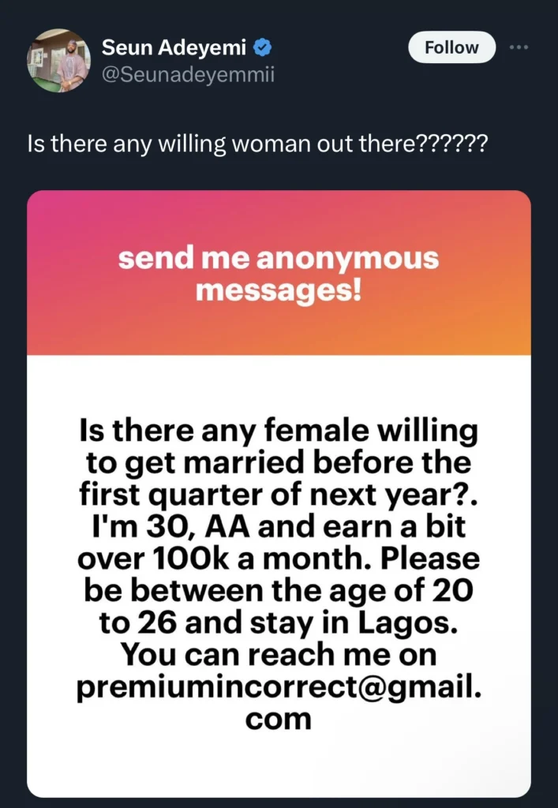Viewport: 558px width, 808px height.
Task: Select the line "be between the age of 20"
Action: 279,591
